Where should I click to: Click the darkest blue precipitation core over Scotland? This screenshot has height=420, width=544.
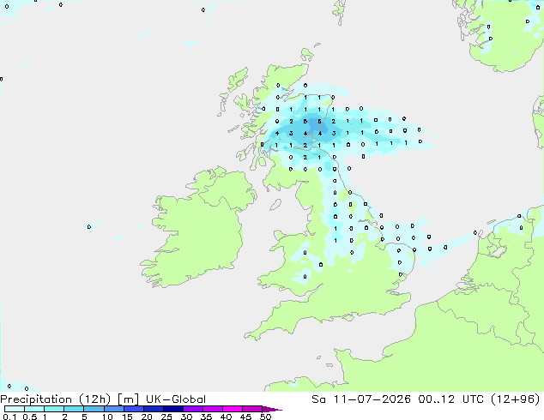[318, 125]
